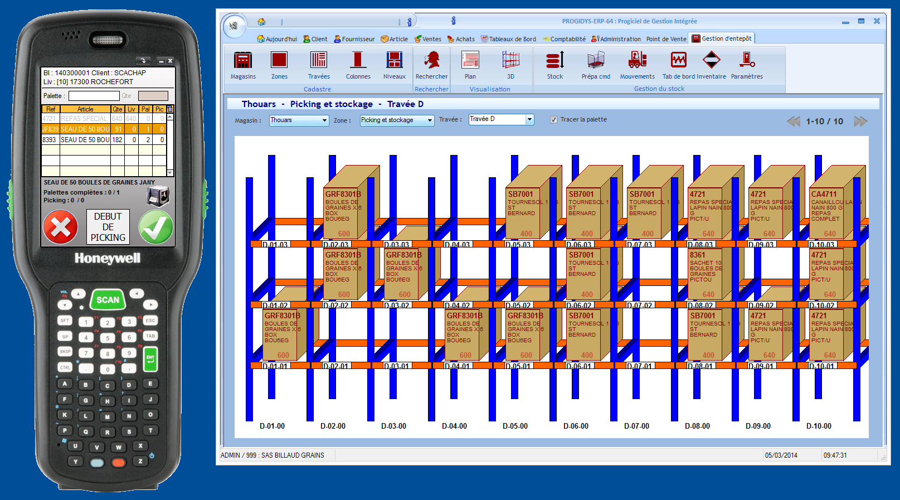The width and height of the screenshot is (900, 500).
Task: Go to previous bay page arrow
Action: [x=794, y=122]
